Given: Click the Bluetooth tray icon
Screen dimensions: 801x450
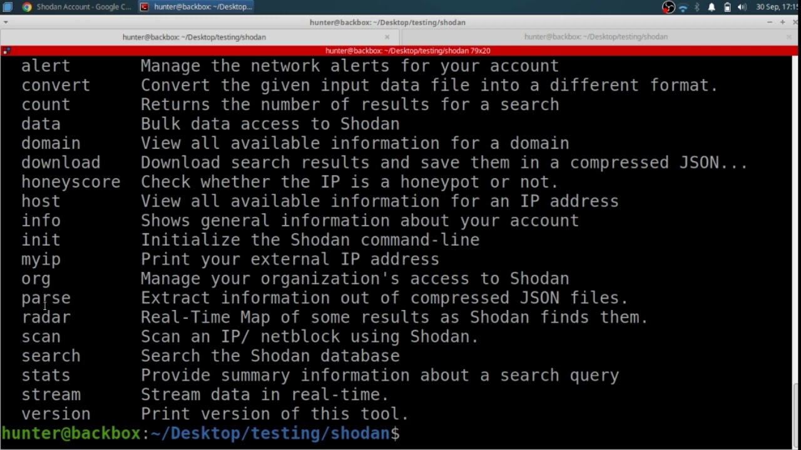Looking at the screenshot, I should click(697, 7).
